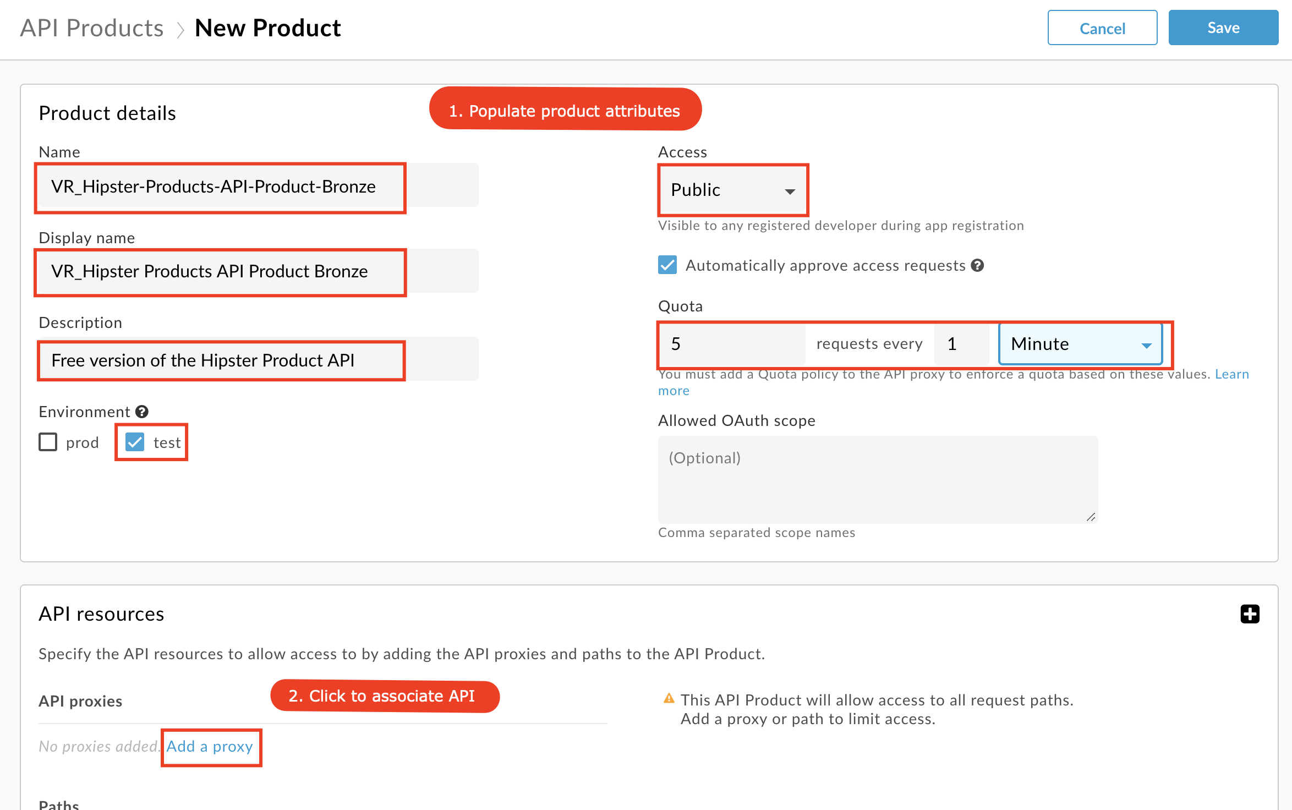This screenshot has width=1292, height=810.
Task: Click the plus icon in API resources
Action: [1250, 614]
